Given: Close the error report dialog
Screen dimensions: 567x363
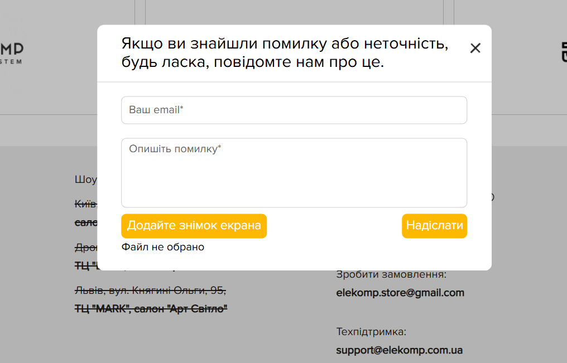Looking at the screenshot, I should [x=475, y=48].
